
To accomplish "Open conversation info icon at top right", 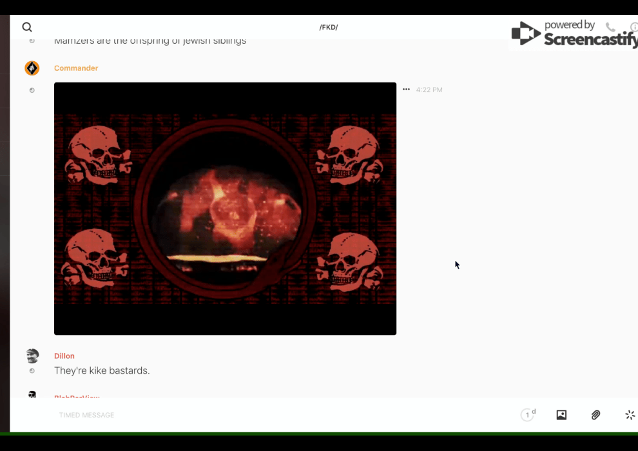I will click(x=633, y=27).
